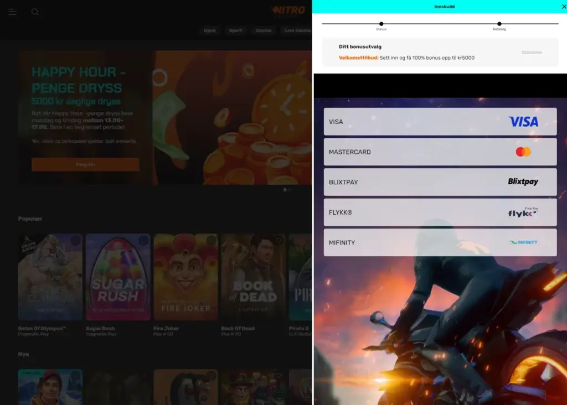
Task: Select first carousel dot indicator
Action: (x=285, y=190)
